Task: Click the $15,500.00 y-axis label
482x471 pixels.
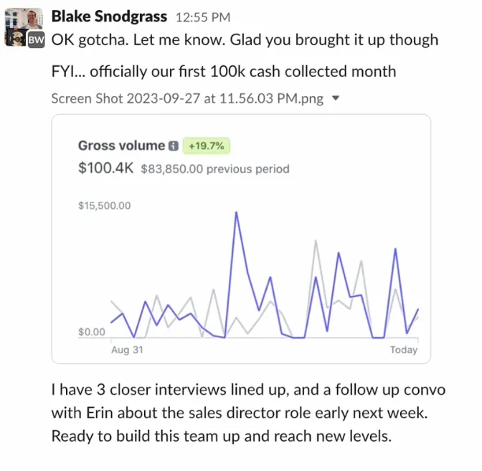Action: point(105,205)
